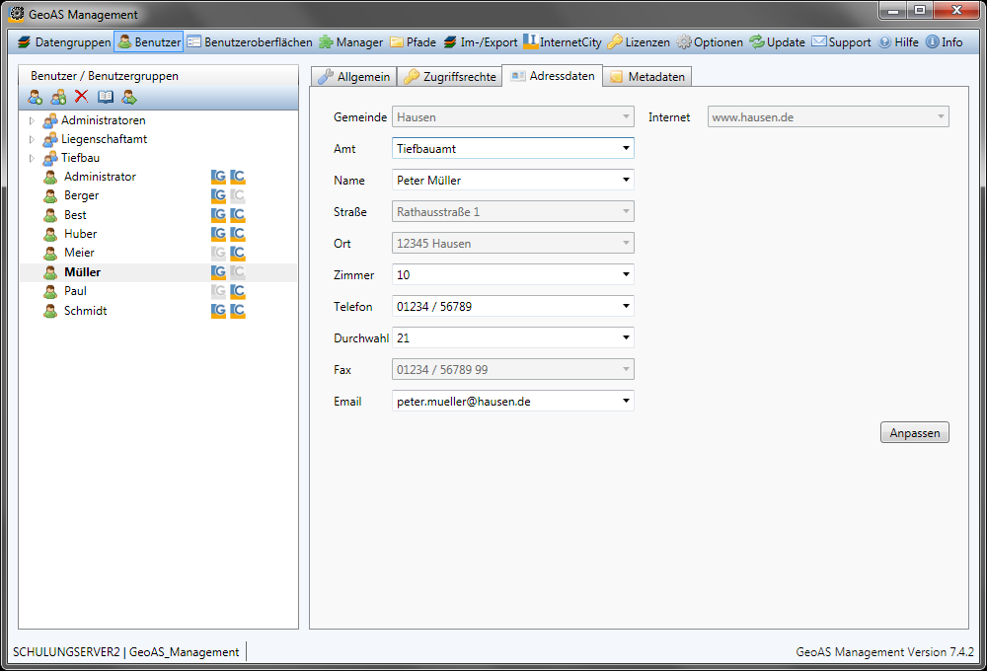Click the add new user icon
Screen dimensions: 987x671
(36, 97)
